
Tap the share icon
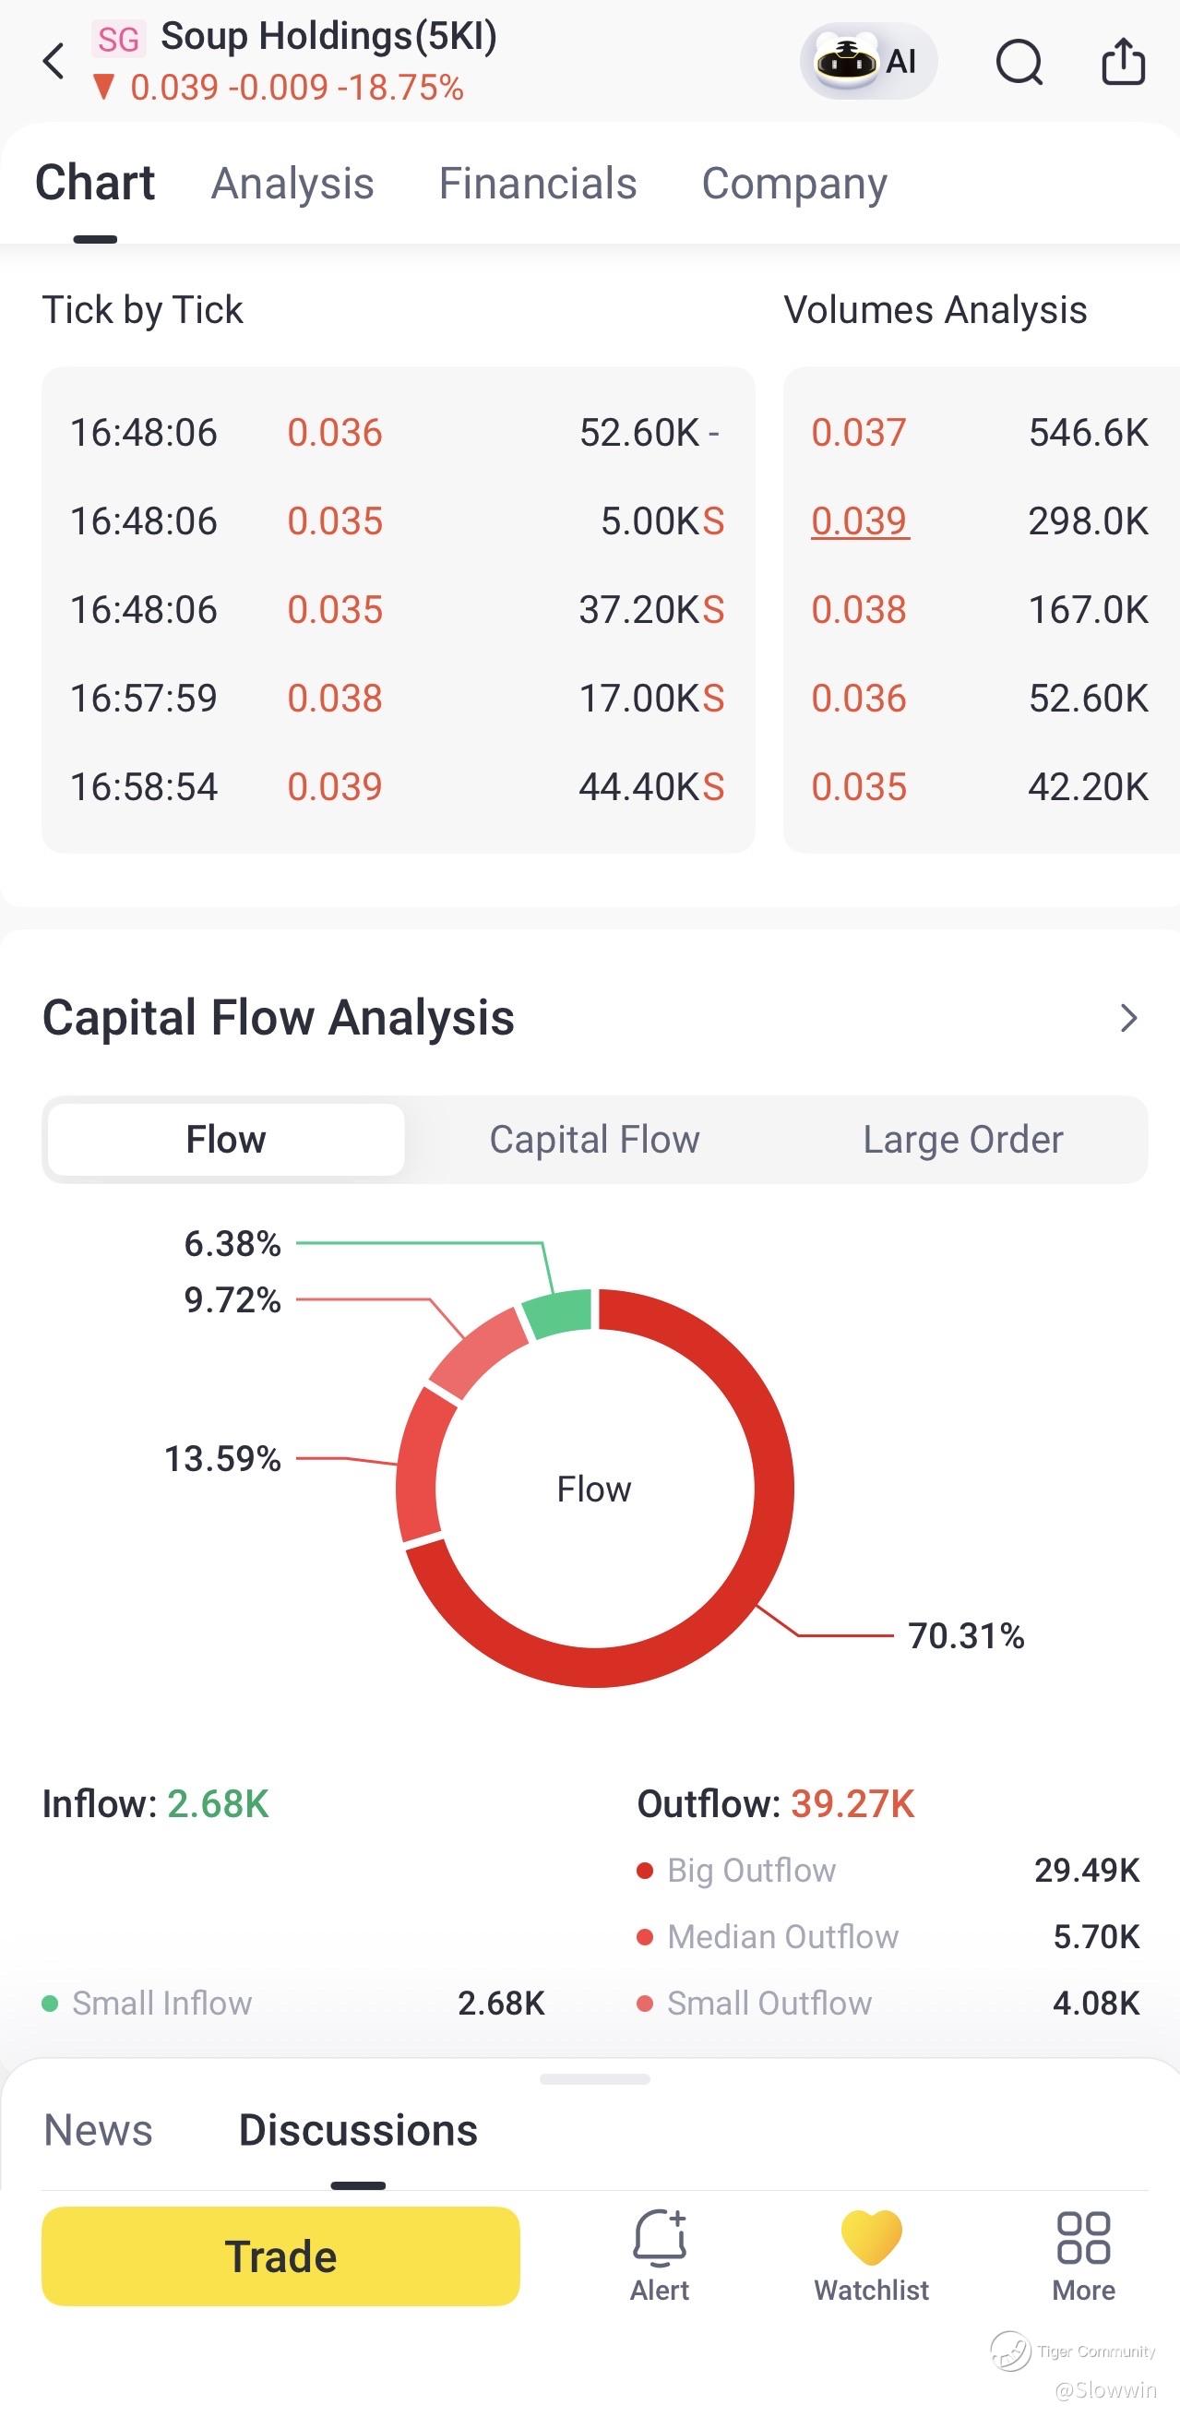[x=1123, y=62]
